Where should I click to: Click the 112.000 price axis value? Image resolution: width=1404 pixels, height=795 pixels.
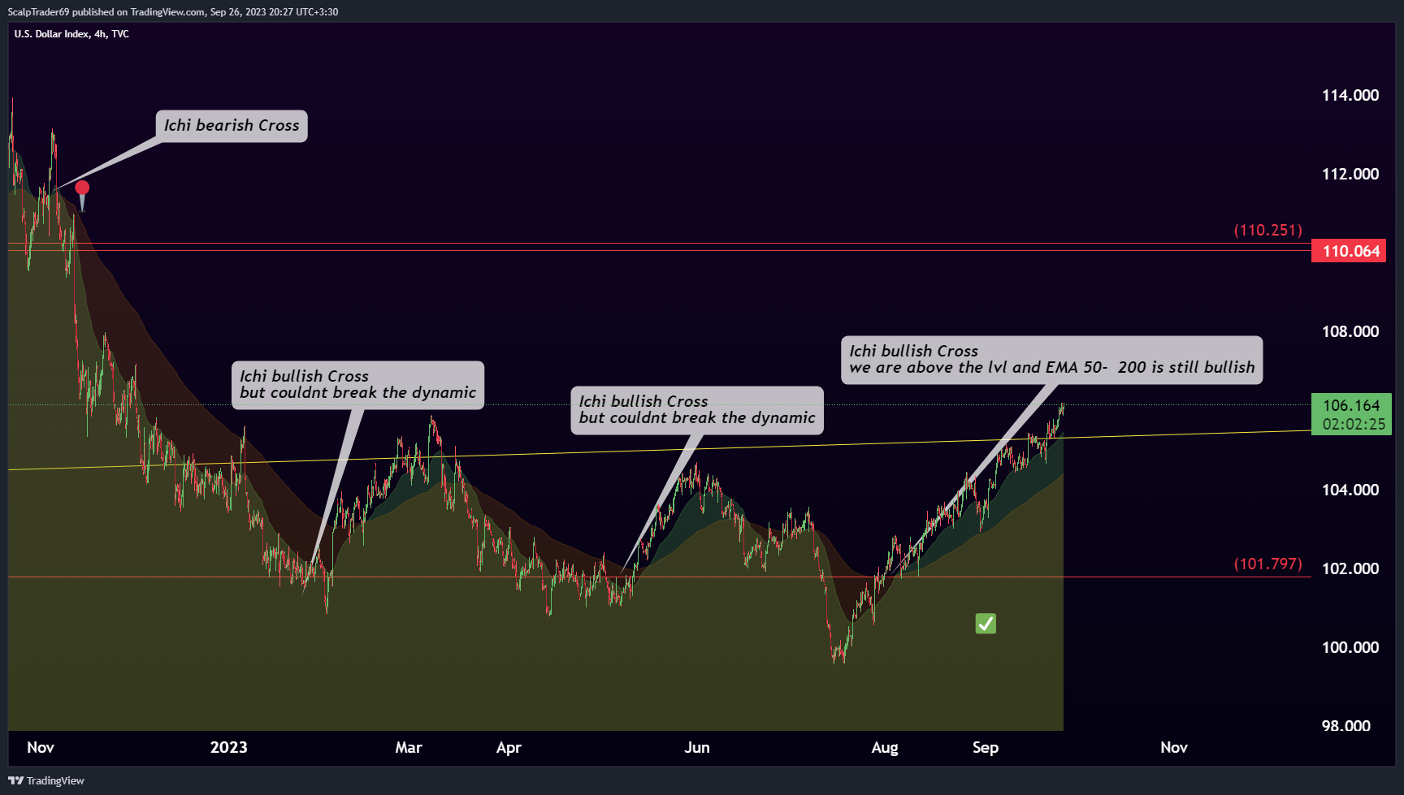(1350, 174)
